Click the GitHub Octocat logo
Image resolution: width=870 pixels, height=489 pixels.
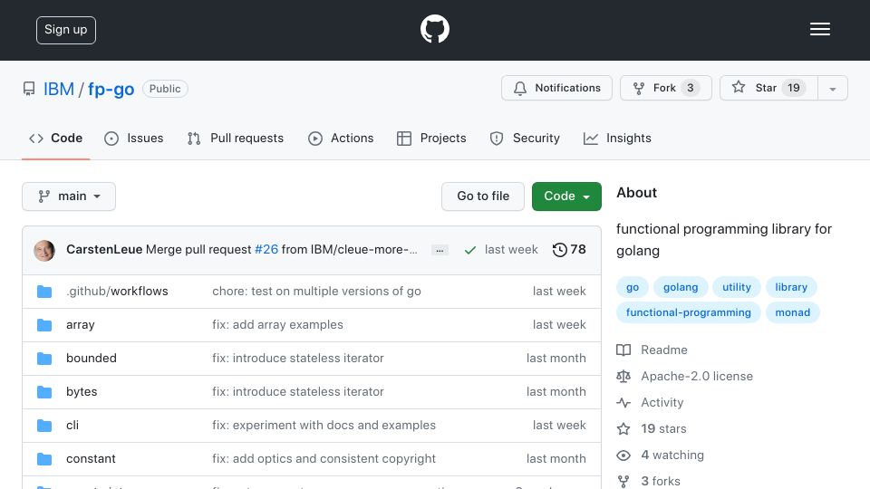[x=434, y=29]
